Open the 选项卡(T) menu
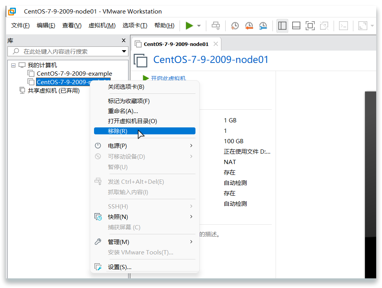The width and height of the screenshot is (382, 288). click(x=135, y=25)
